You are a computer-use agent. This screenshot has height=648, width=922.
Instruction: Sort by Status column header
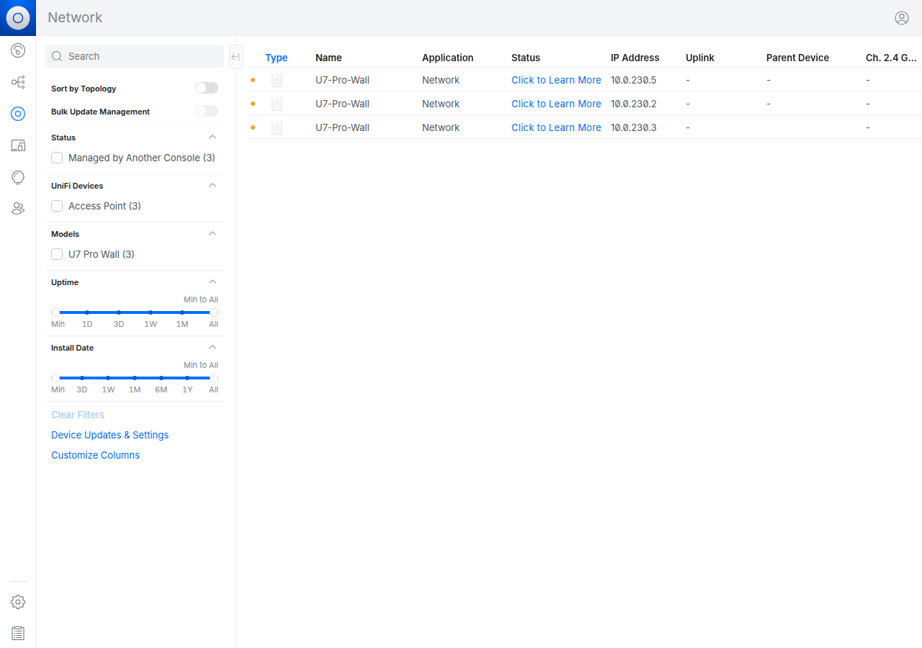tap(526, 58)
